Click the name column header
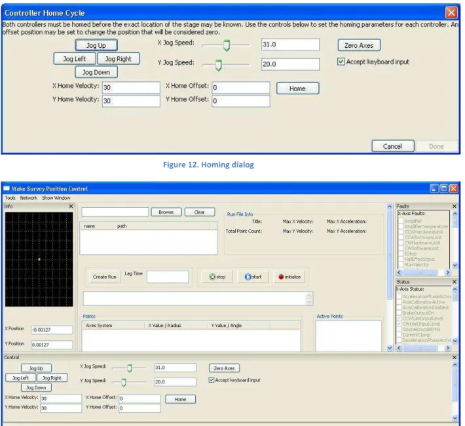This screenshot has width=465, height=426. pyautogui.click(x=96, y=226)
